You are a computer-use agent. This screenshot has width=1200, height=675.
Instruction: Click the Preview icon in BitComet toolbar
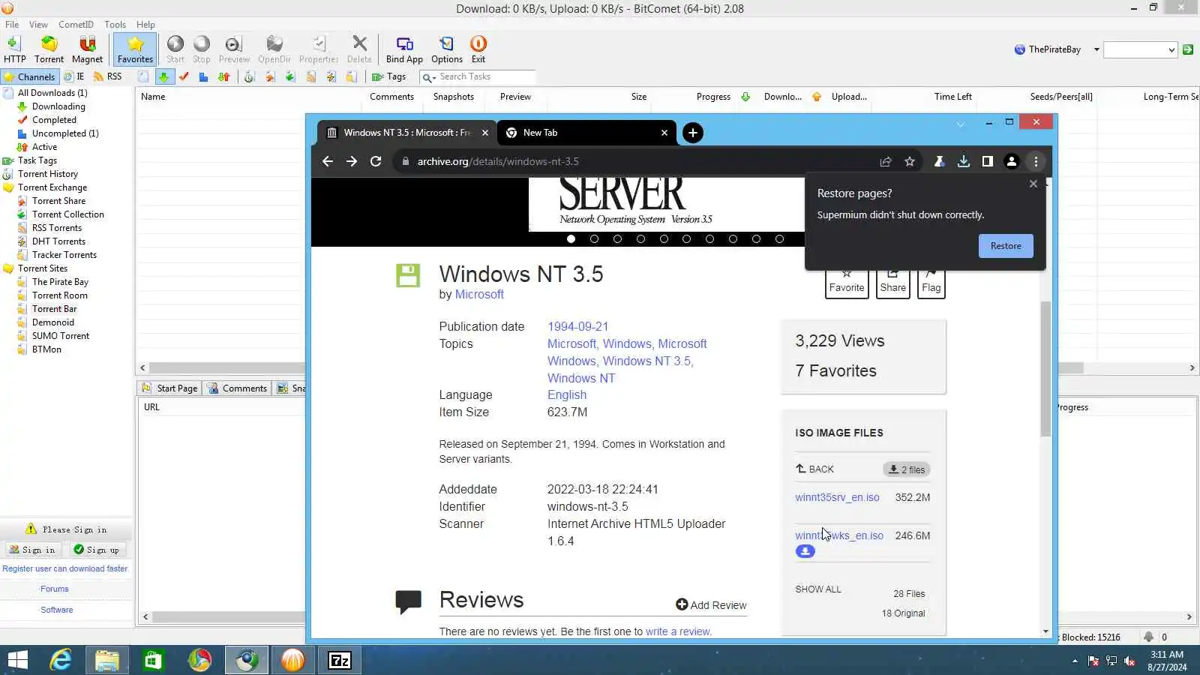point(234,49)
